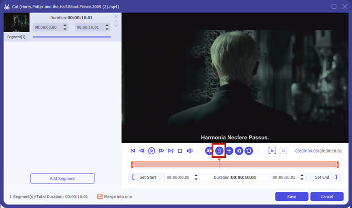Decrease the segment start time in the list
This screenshot has width=352, height=208.
click(65, 29)
